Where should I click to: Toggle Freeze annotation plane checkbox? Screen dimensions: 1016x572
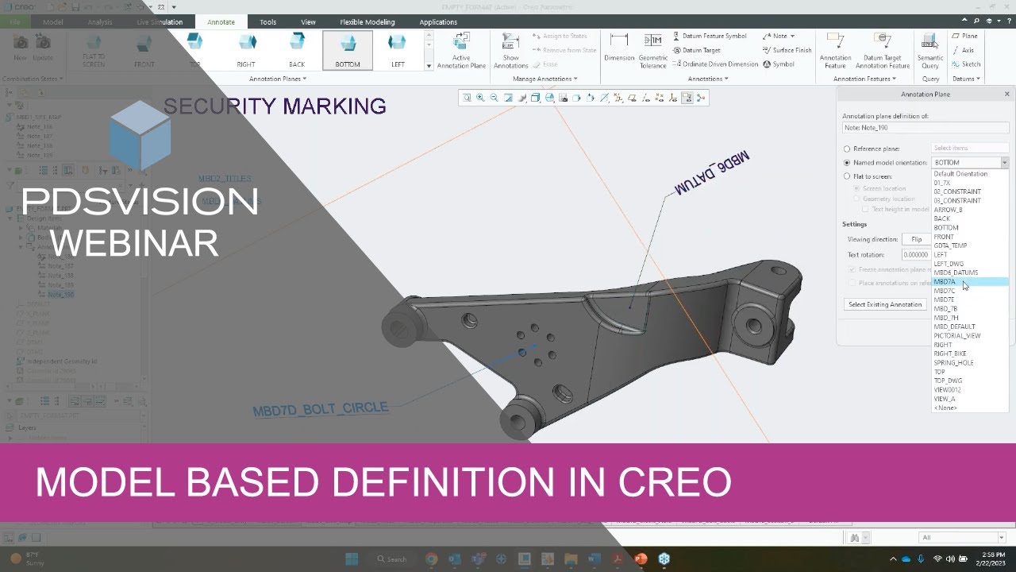(x=852, y=269)
